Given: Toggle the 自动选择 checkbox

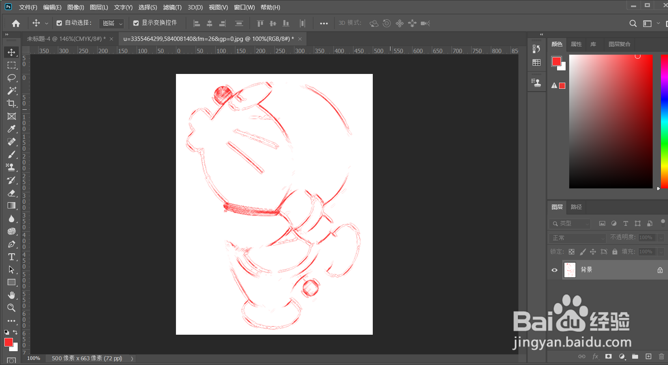Looking at the screenshot, I should [x=59, y=23].
